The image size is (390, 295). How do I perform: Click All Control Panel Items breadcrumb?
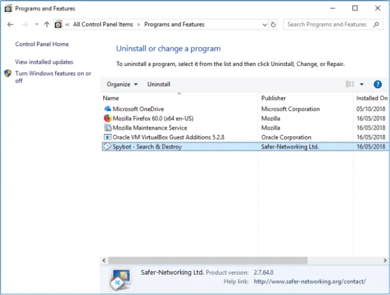point(103,25)
